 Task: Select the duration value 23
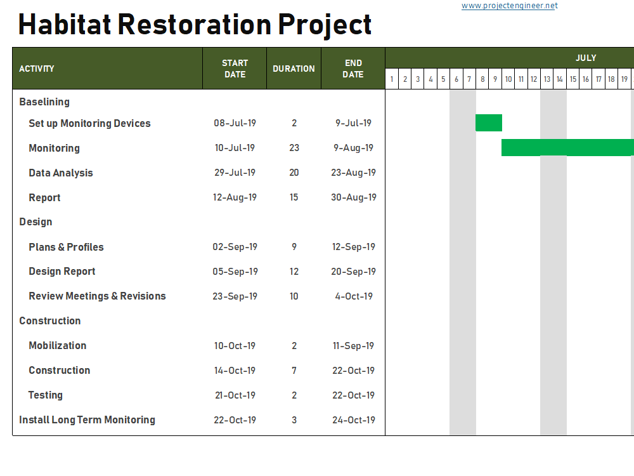coord(294,148)
